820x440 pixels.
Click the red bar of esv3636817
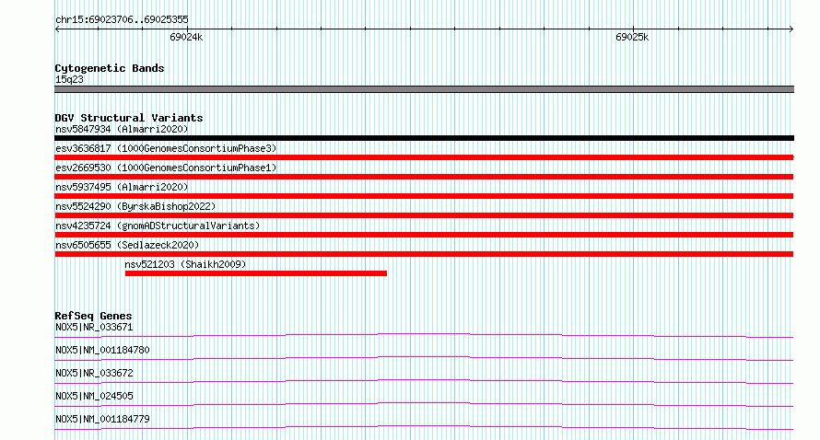(x=424, y=157)
